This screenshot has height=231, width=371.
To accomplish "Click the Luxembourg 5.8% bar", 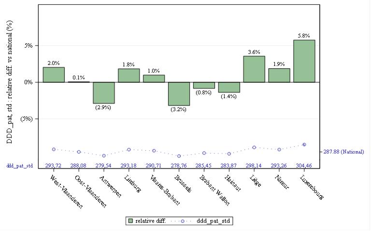I will (x=304, y=61).
